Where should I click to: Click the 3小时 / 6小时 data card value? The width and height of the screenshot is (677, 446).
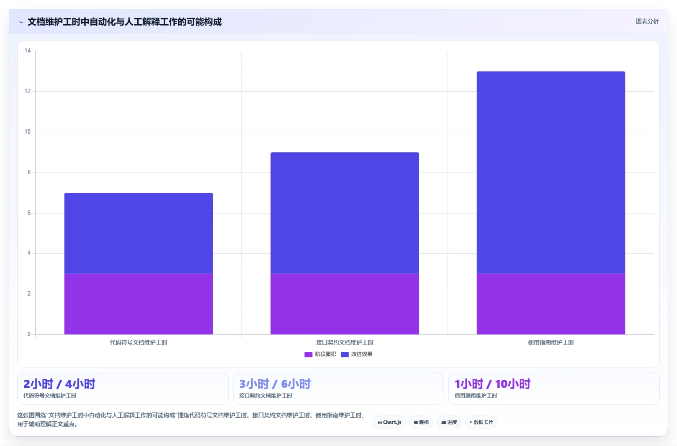(x=275, y=384)
